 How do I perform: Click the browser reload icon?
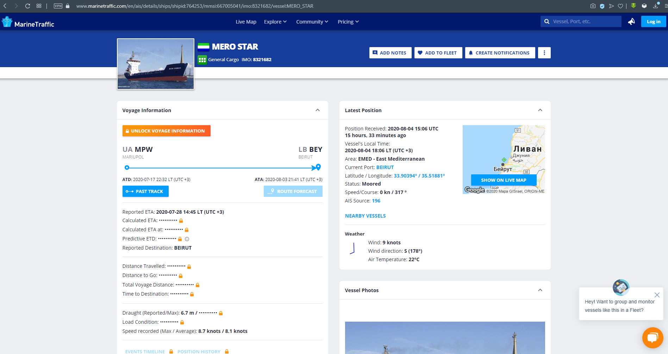[27, 6]
